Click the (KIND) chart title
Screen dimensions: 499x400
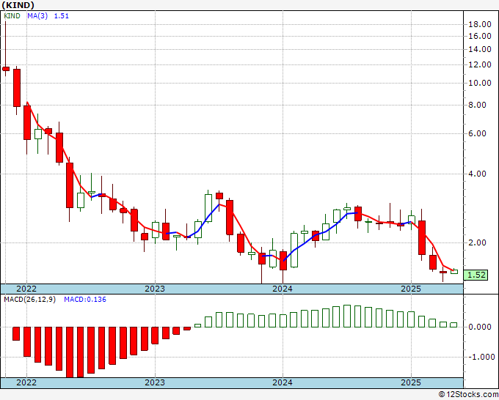point(18,5)
